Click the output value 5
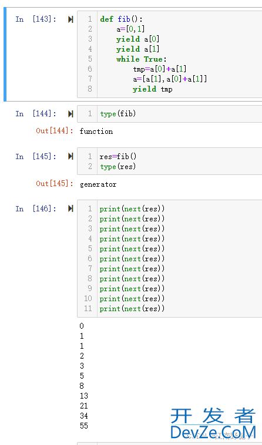 (82, 376)
